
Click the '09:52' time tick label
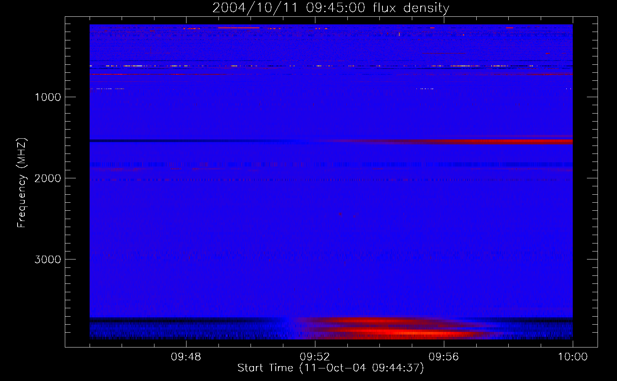315,357
